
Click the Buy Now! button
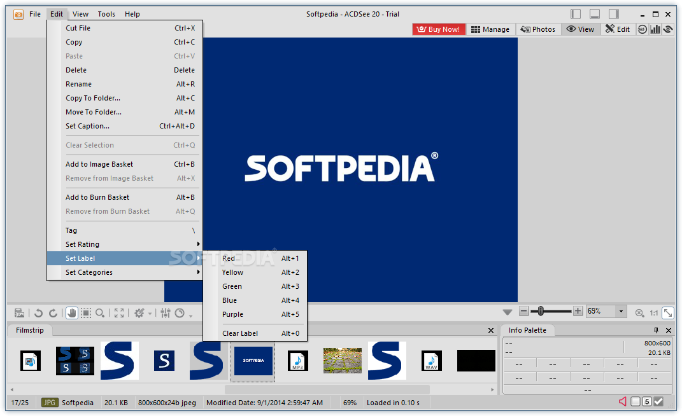(x=438, y=29)
